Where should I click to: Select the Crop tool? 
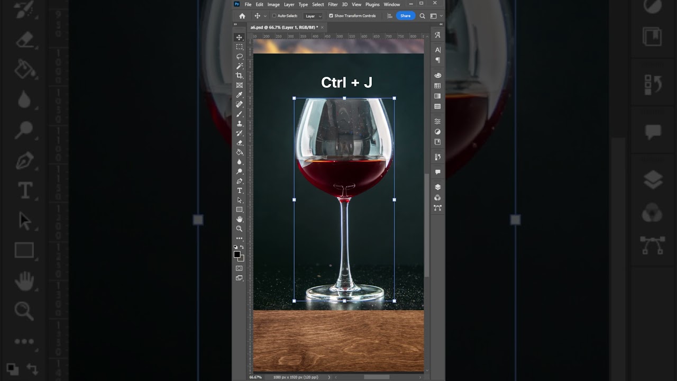pos(239,76)
